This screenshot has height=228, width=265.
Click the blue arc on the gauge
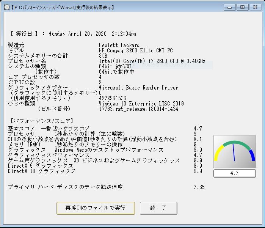coord(252,155)
